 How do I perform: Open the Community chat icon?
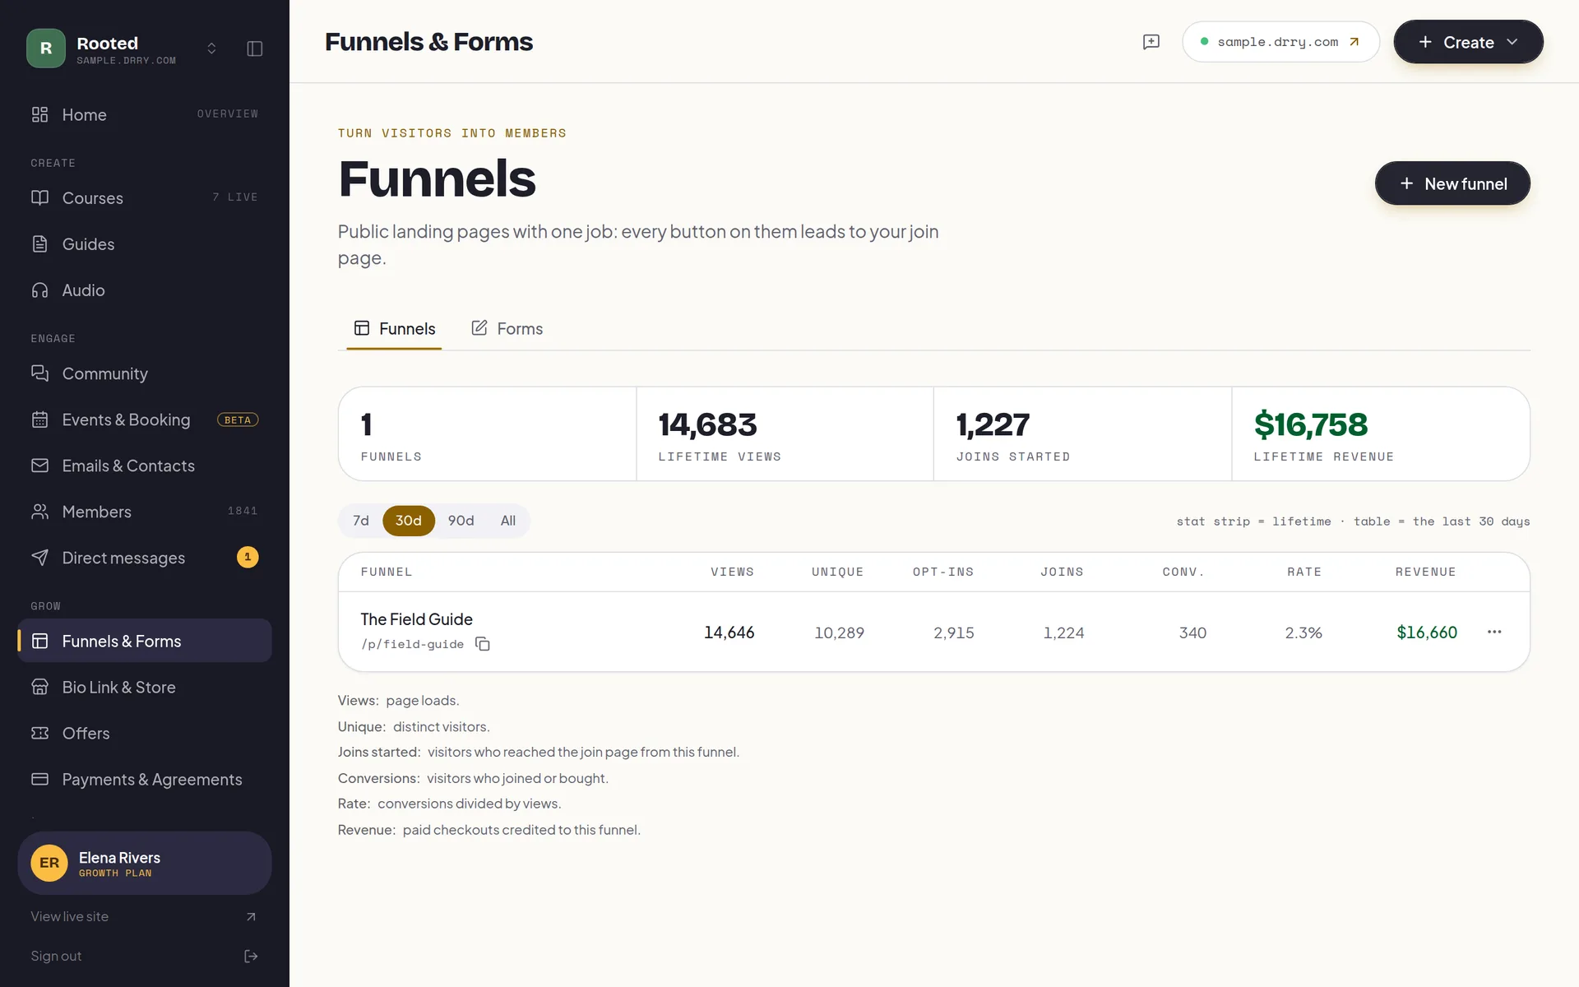click(39, 373)
